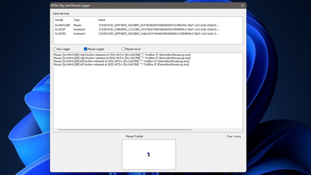Screen dimensions: 311x175
Task: Click the Type column header
Action: [x=77, y=20]
